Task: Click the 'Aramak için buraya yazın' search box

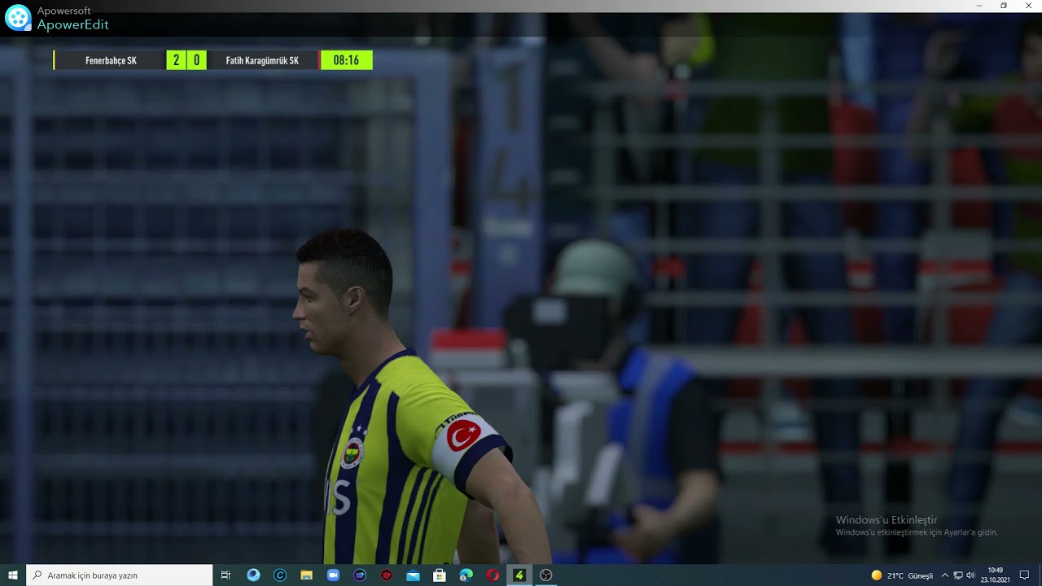Action: tap(120, 575)
